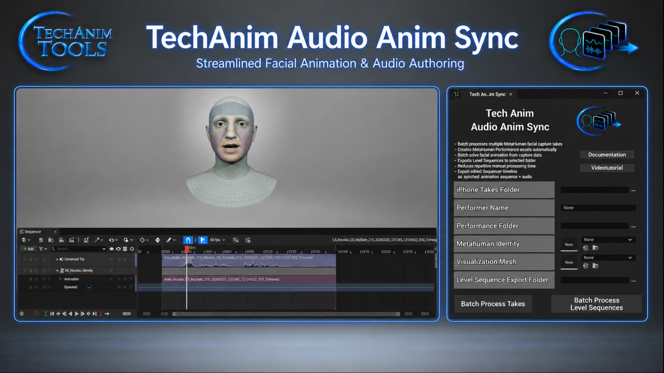Close the Tech An..im Sync tab
Viewport: 664px width, 373px height.
(x=510, y=94)
